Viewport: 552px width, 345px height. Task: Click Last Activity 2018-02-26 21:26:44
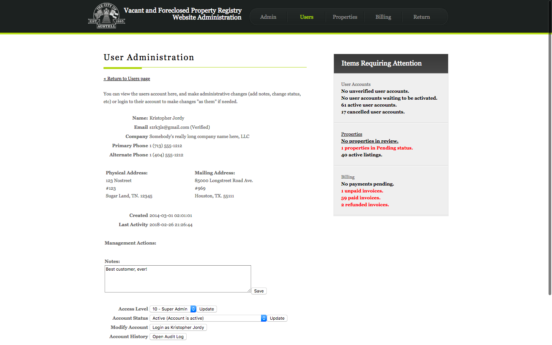[171, 225]
